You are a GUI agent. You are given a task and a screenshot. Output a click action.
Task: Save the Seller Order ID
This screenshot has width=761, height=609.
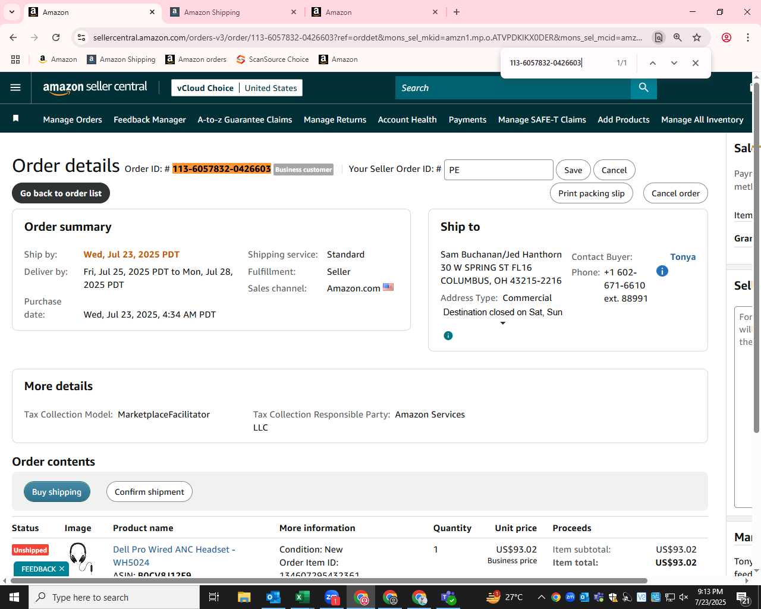pyautogui.click(x=573, y=170)
